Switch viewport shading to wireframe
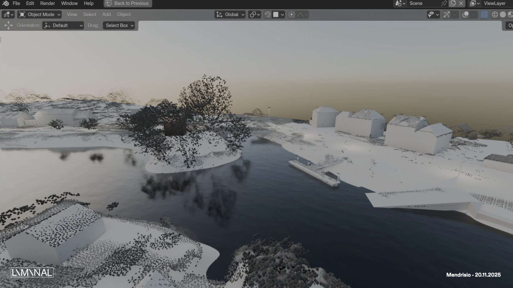This screenshot has width=513, height=288. click(495, 14)
